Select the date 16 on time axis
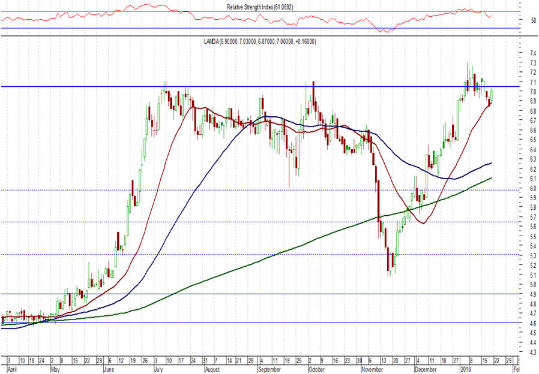This screenshot has height=374, width=539. click(x=335, y=361)
